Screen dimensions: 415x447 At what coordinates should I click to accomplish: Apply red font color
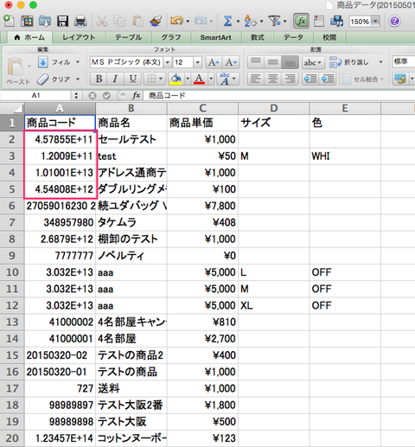click(199, 79)
